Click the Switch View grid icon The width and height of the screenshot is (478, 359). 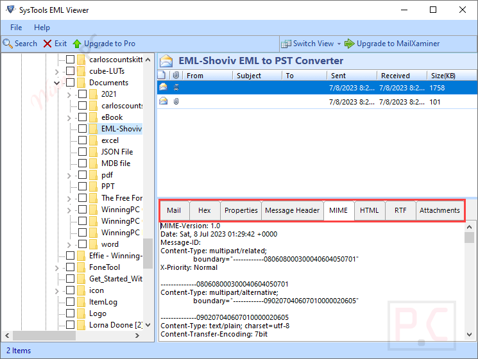[286, 44]
